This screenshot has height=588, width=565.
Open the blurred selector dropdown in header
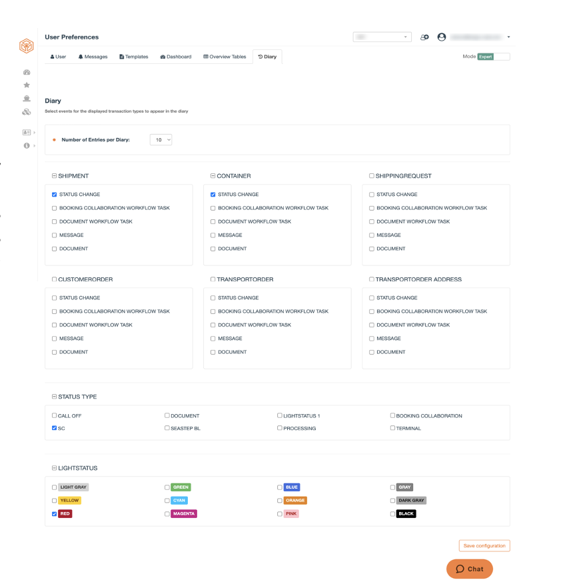[x=382, y=37]
